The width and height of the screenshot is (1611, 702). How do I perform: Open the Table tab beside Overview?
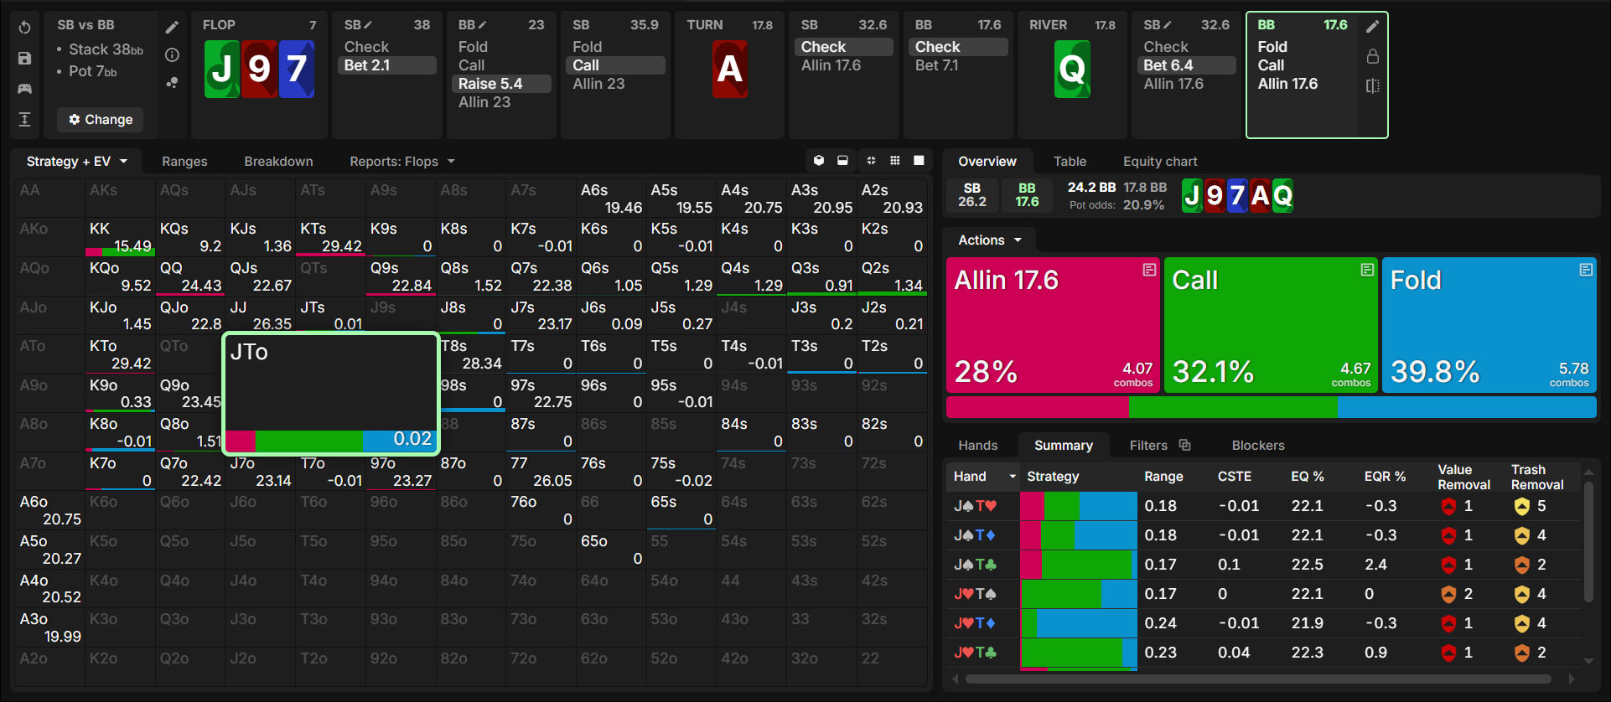[1070, 161]
